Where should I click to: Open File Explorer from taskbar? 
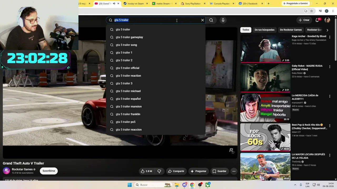pyautogui.click(x=177, y=185)
